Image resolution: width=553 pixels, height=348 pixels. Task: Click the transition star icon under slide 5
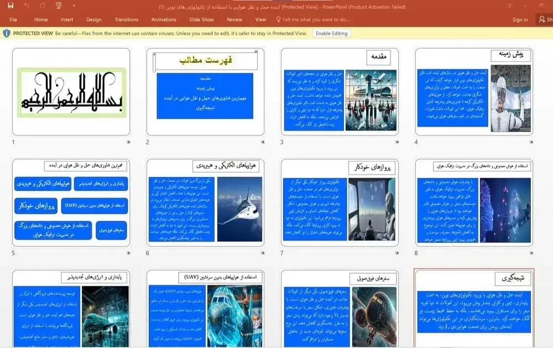(128, 253)
